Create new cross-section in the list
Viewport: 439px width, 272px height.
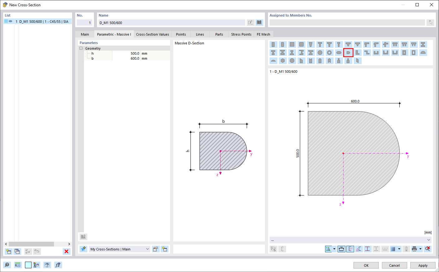click(8, 251)
